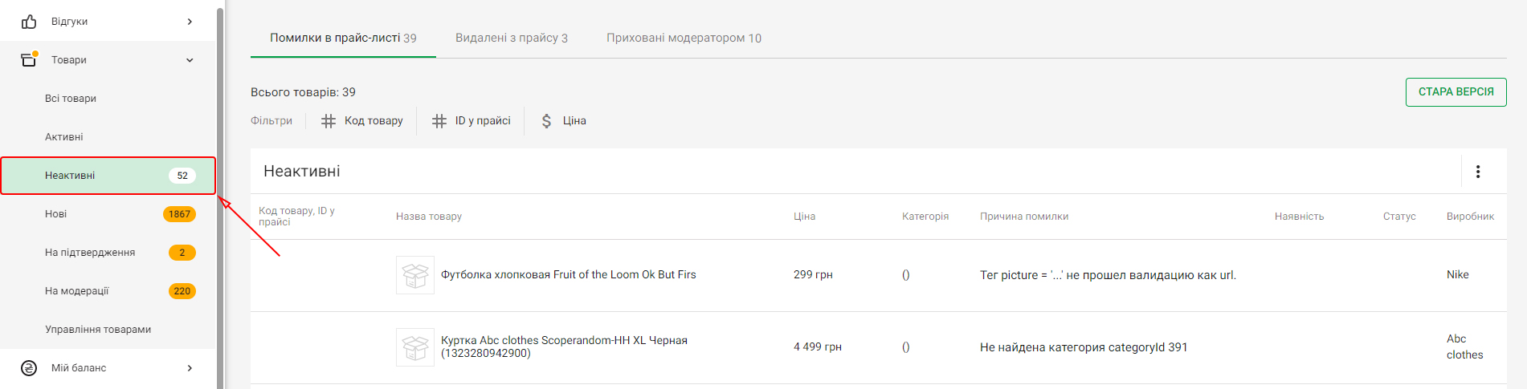Viewport: 1527px width, 389px height.
Task: Collapse the Товари section chevron
Action: pyautogui.click(x=190, y=60)
